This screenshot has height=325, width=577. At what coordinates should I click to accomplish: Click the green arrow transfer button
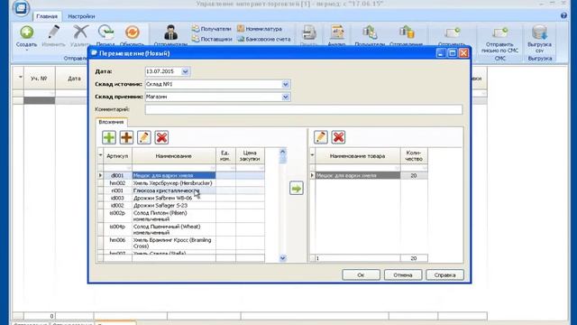click(297, 189)
